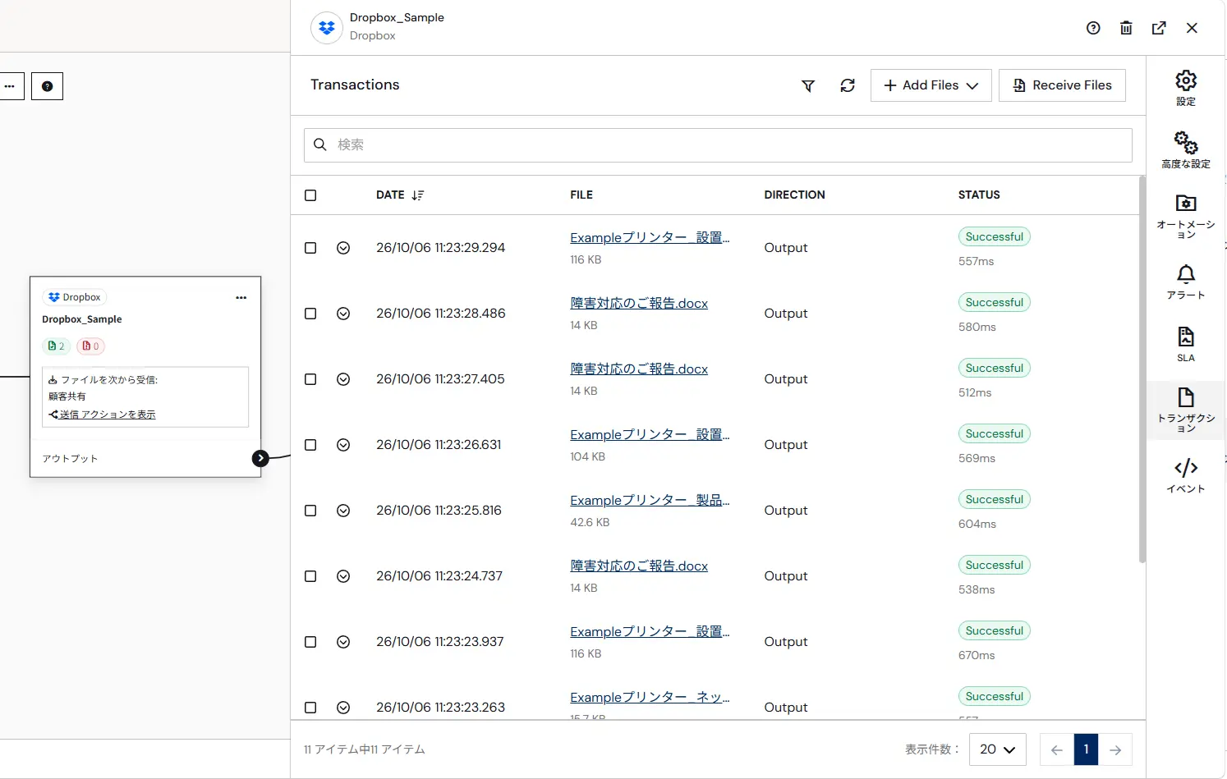Check the row dated 11:23:25.816
The image size is (1227, 779).
pyautogui.click(x=310, y=511)
